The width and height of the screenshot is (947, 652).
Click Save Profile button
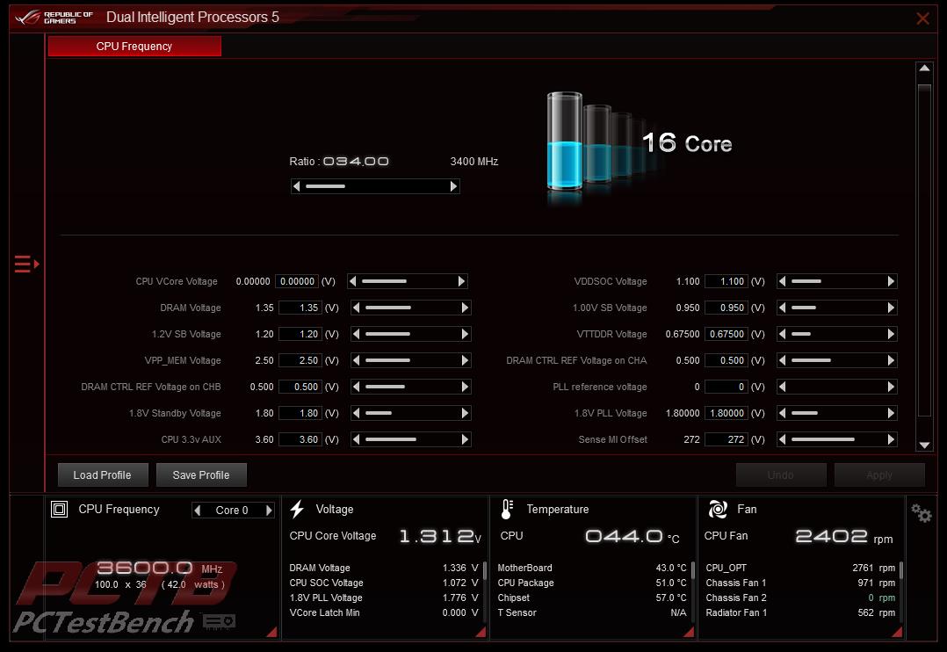201,475
